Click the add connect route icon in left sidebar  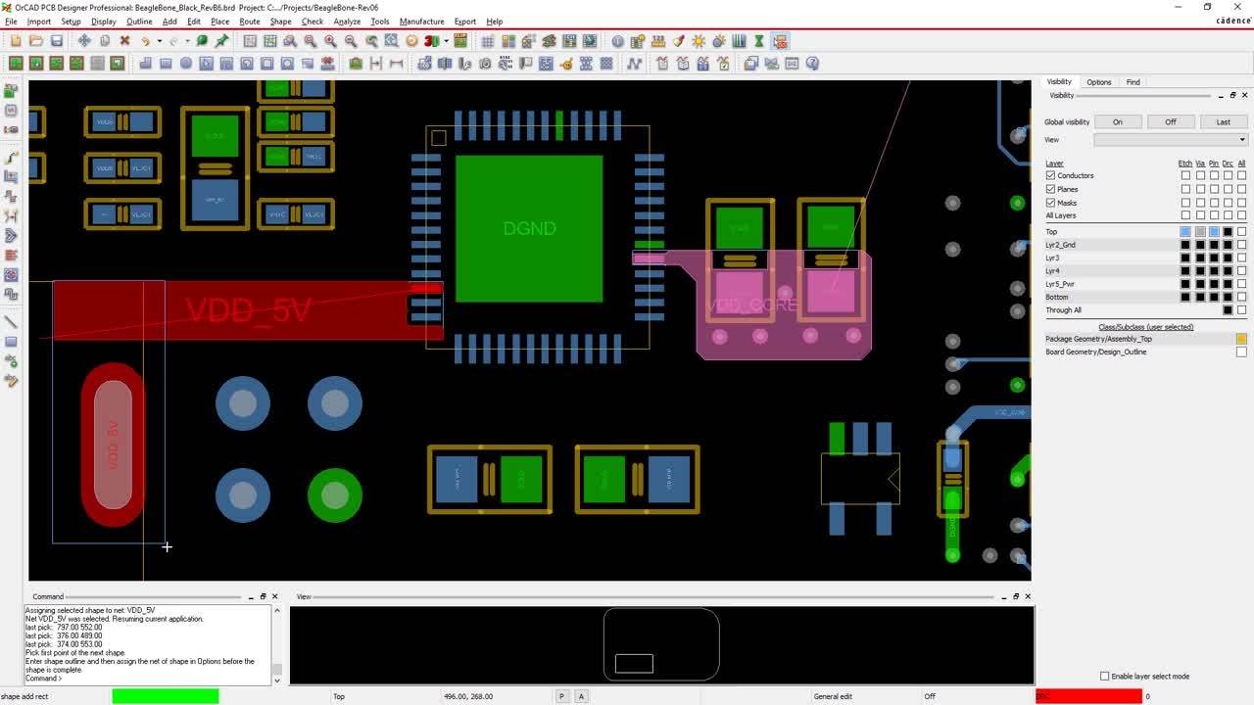click(x=12, y=157)
